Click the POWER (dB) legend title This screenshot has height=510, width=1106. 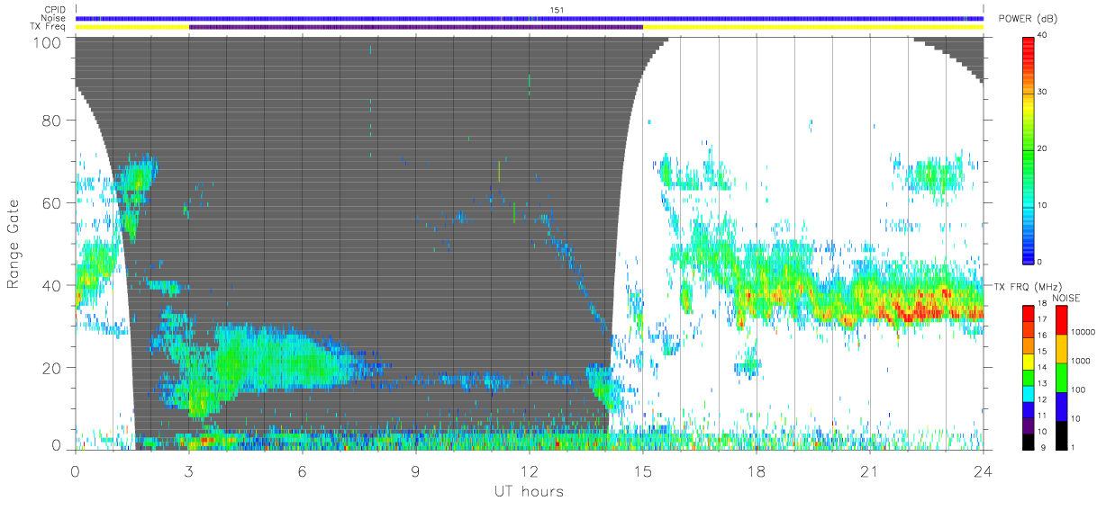pos(1029,19)
